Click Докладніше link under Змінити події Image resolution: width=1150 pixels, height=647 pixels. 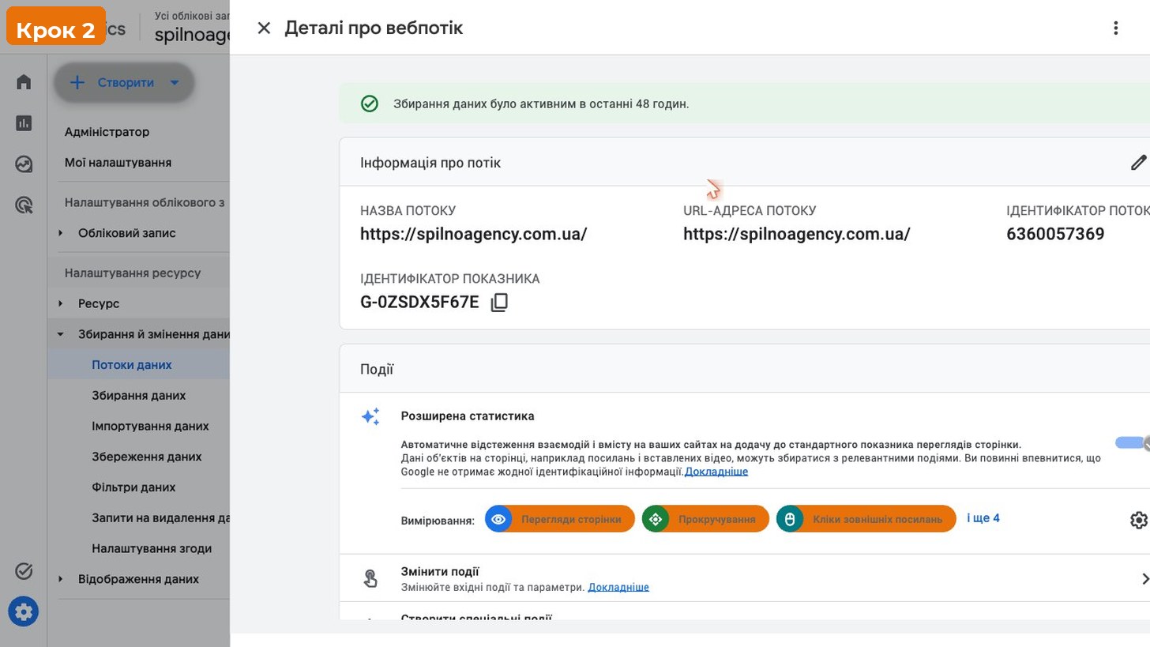pyautogui.click(x=618, y=587)
